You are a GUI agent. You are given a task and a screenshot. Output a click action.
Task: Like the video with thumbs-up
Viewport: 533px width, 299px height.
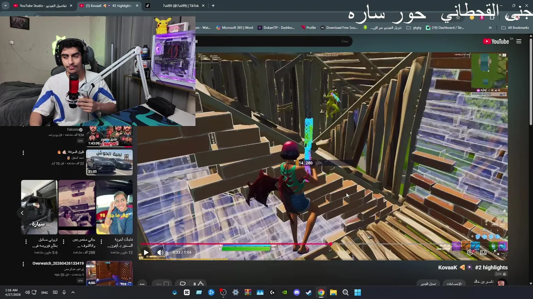[x=201, y=284]
